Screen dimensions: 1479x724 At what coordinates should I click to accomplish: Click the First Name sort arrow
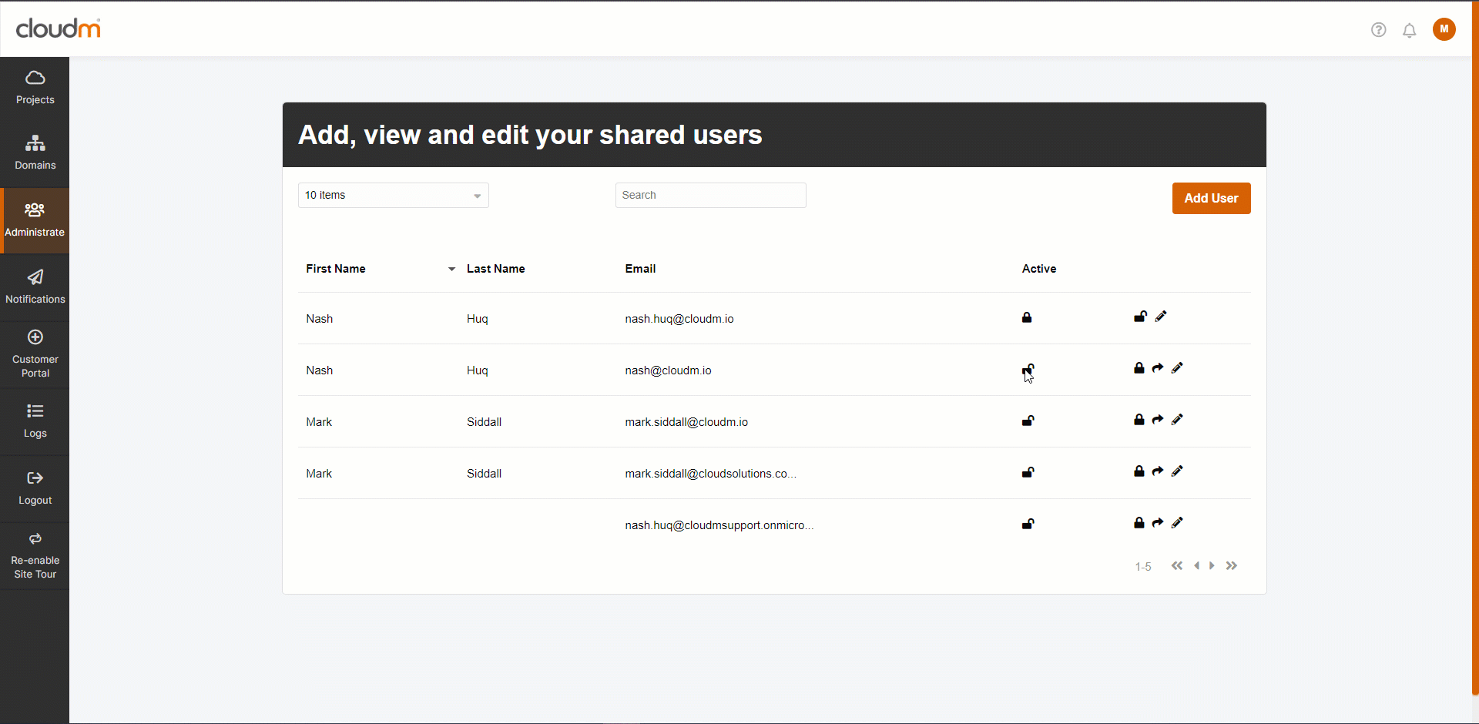(x=451, y=269)
